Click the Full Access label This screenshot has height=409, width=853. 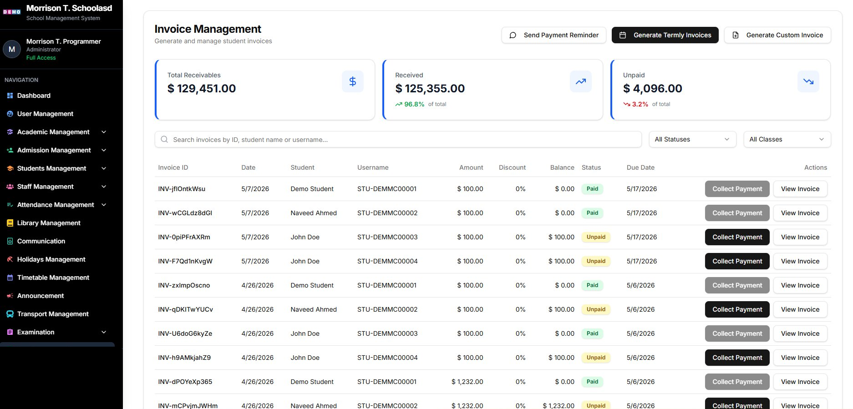[x=41, y=58]
